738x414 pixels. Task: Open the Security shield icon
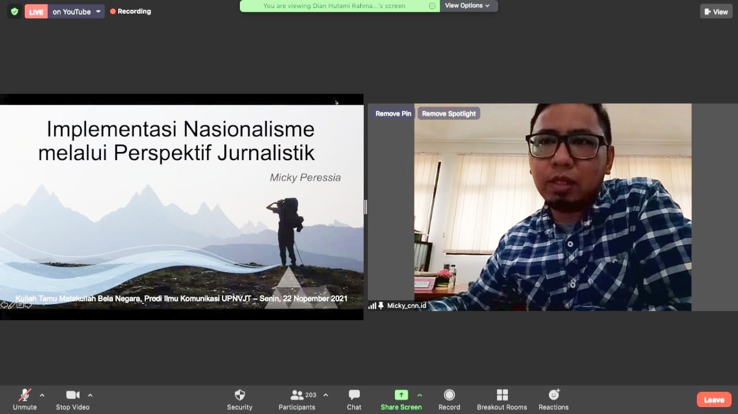point(239,395)
